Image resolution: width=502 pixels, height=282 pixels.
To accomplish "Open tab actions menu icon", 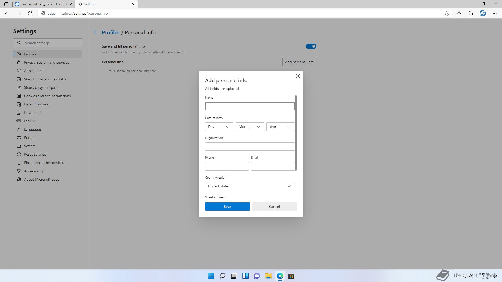I will coord(6,4).
